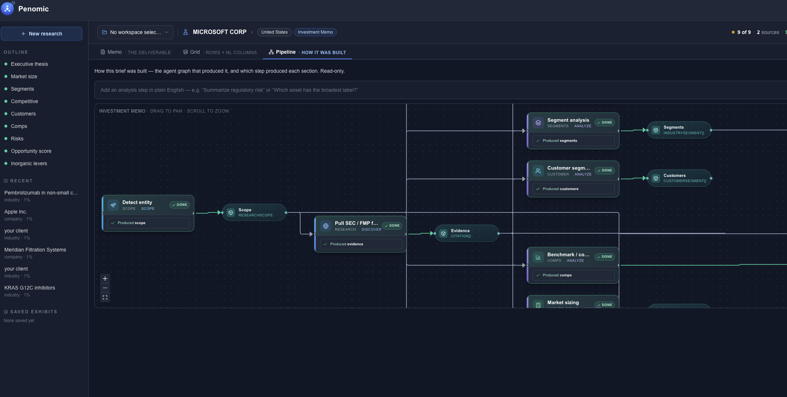The image size is (787, 397).
Task: Open the workspace selector dropdown
Action: 135,32
